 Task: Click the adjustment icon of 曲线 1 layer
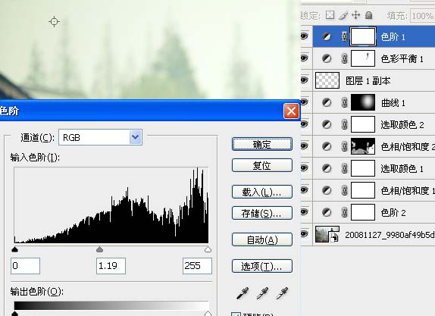[x=327, y=102]
